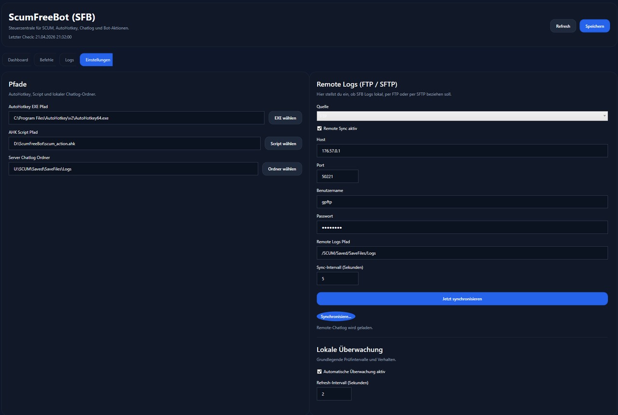
Task: Open the Befehle tab
Action: [x=46, y=60]
